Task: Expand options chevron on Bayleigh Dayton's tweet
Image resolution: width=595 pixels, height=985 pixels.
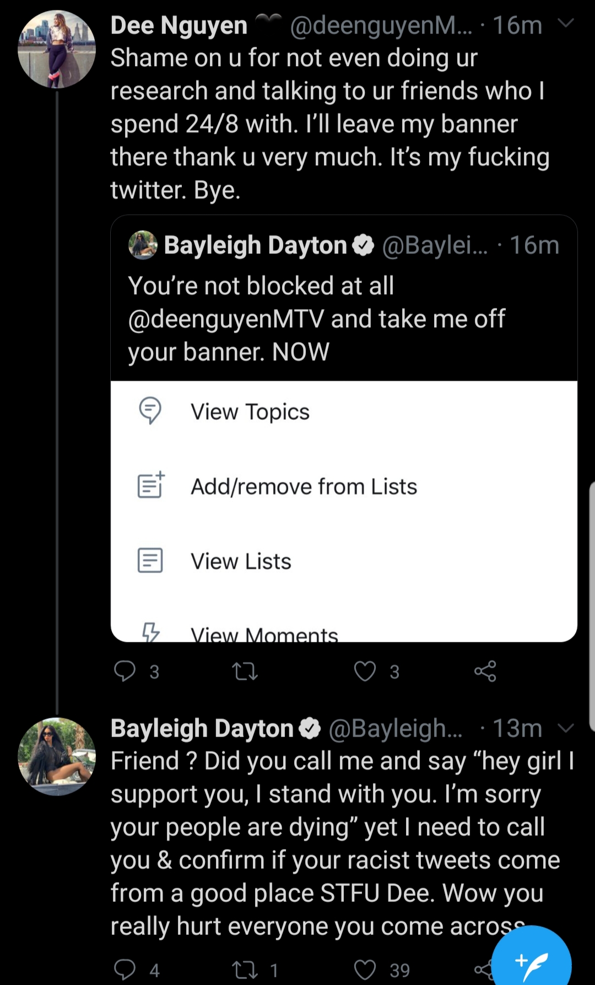Action: tap(566, 728)
